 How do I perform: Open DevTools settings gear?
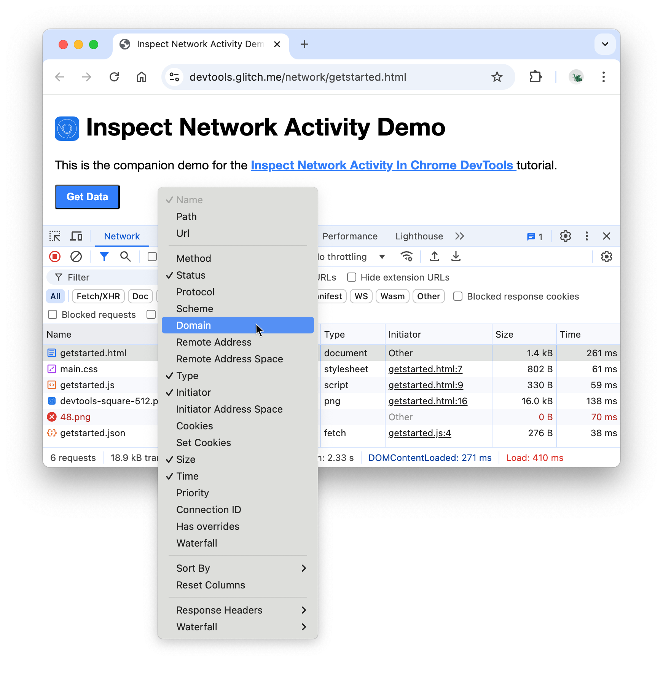[x=566, y=236]
